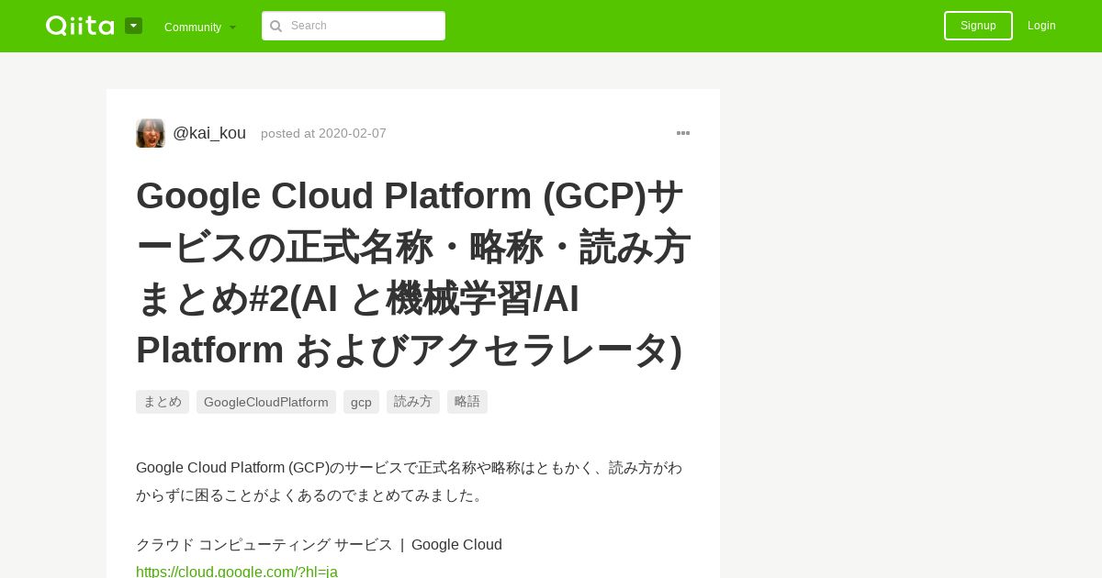
Task: Select the 略語 tag
Action: coord(467,402)
